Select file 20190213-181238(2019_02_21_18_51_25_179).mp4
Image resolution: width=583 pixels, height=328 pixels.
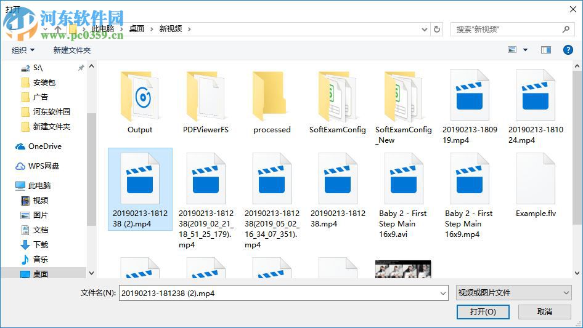[x=206, y=201]
